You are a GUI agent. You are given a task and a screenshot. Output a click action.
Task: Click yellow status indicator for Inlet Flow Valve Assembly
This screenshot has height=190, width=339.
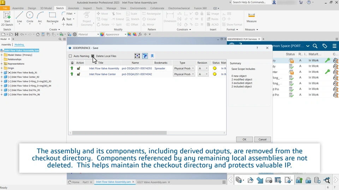click(214, 68)
